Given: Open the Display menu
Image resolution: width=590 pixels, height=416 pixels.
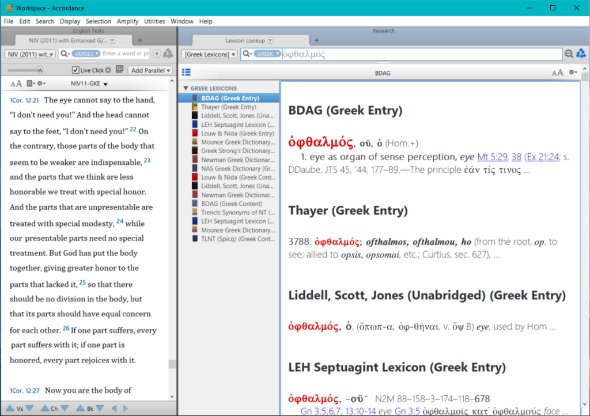Looking at the screenshot, I should [70, 21].
